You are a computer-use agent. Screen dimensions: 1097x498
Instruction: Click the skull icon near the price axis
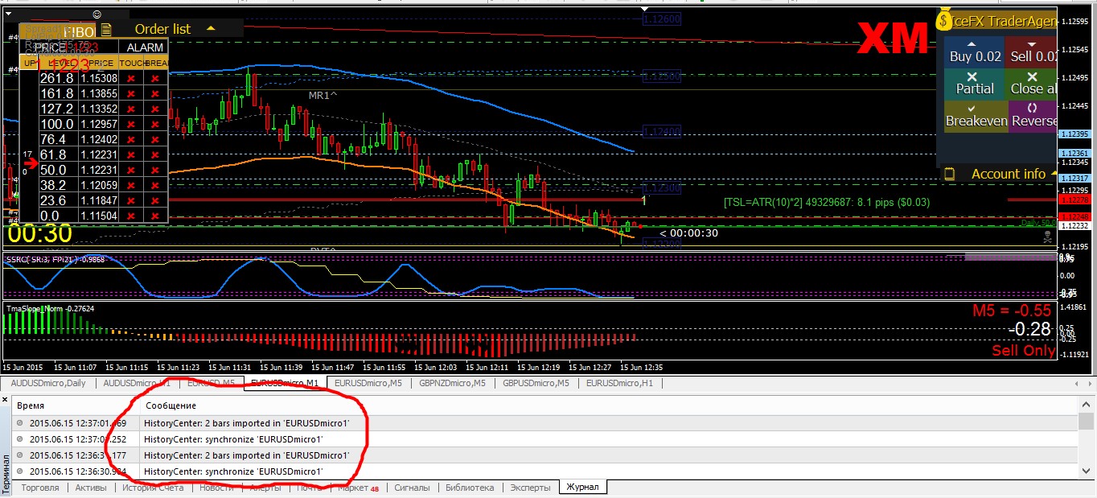click(x=1046, y=237)
